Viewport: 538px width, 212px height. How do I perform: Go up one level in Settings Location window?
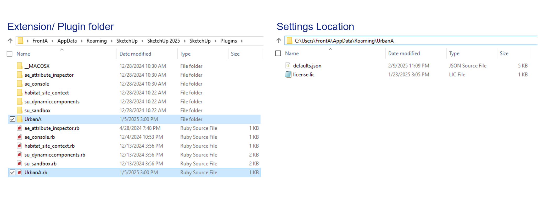(279, 41)
